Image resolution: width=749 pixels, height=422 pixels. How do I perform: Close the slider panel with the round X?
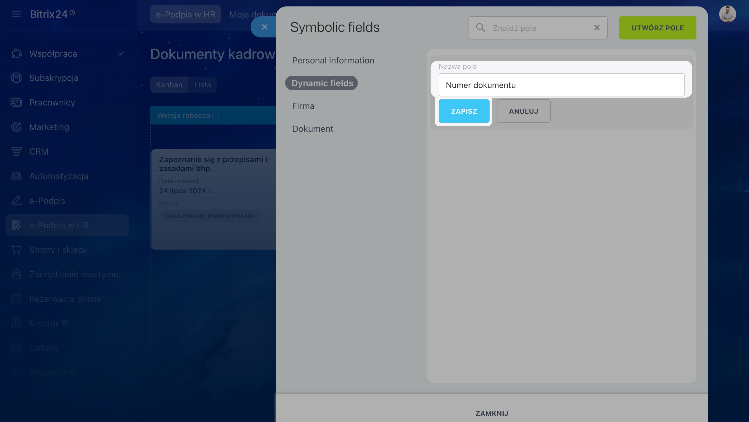[264, 27]
